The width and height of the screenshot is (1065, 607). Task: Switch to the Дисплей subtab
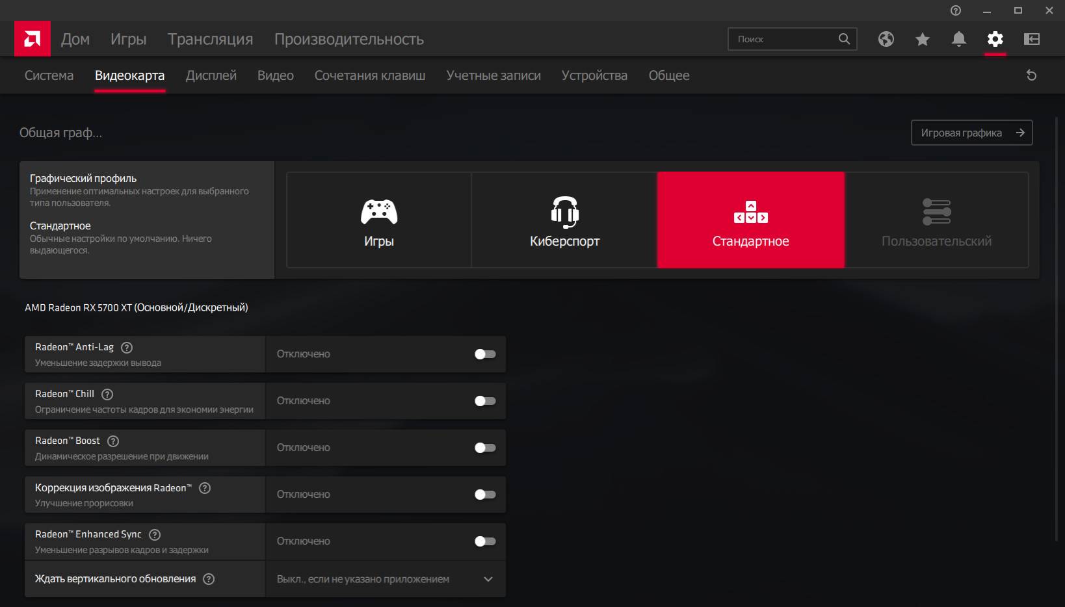(211, 75)
